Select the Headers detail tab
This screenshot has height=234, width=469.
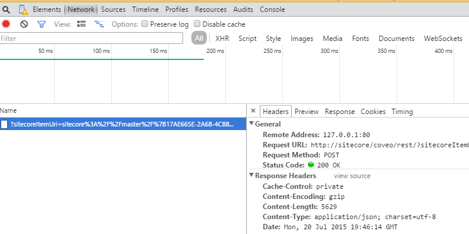tap(275, 112)
